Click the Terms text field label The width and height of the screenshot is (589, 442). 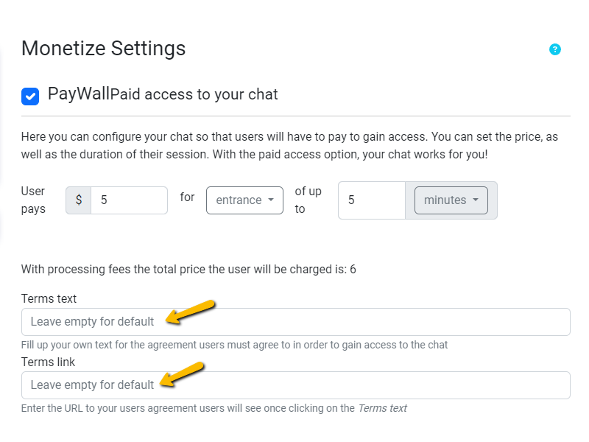click(x=49, y=298)
